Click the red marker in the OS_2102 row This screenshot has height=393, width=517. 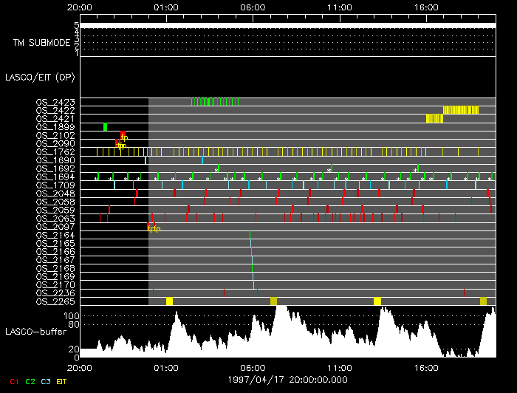point(123,135)
